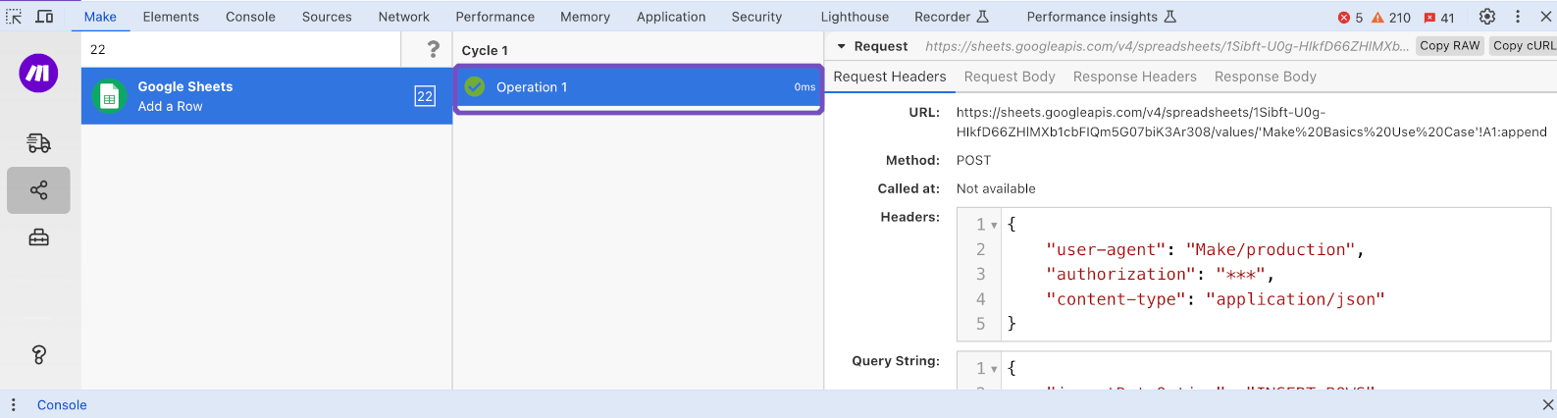This screenshot has width=1557, height=418.
Task: Select Google Sheets Add a Row module
Action: click(266, 96)
